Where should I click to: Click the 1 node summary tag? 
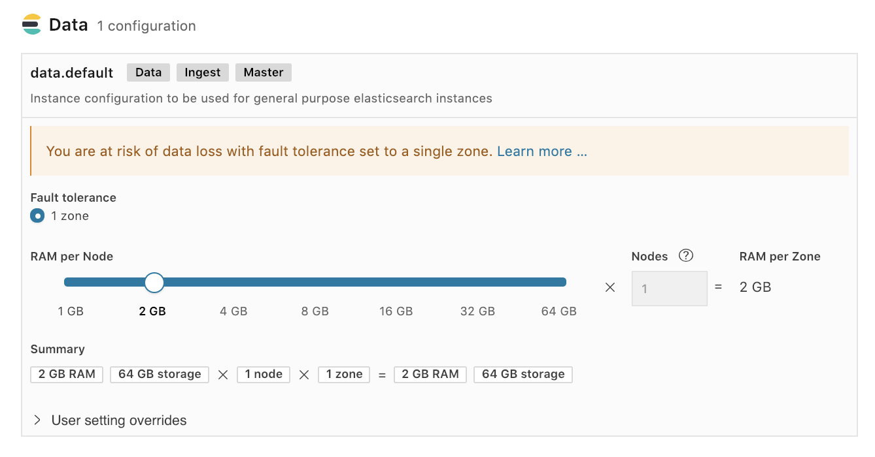coord(264,375)
